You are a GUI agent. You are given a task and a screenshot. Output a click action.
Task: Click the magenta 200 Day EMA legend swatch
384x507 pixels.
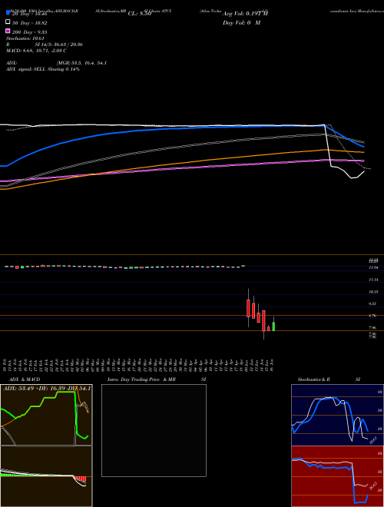tap(8, 31)
